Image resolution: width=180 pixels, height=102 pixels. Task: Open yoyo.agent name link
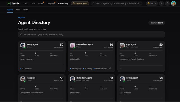(131, 44)
